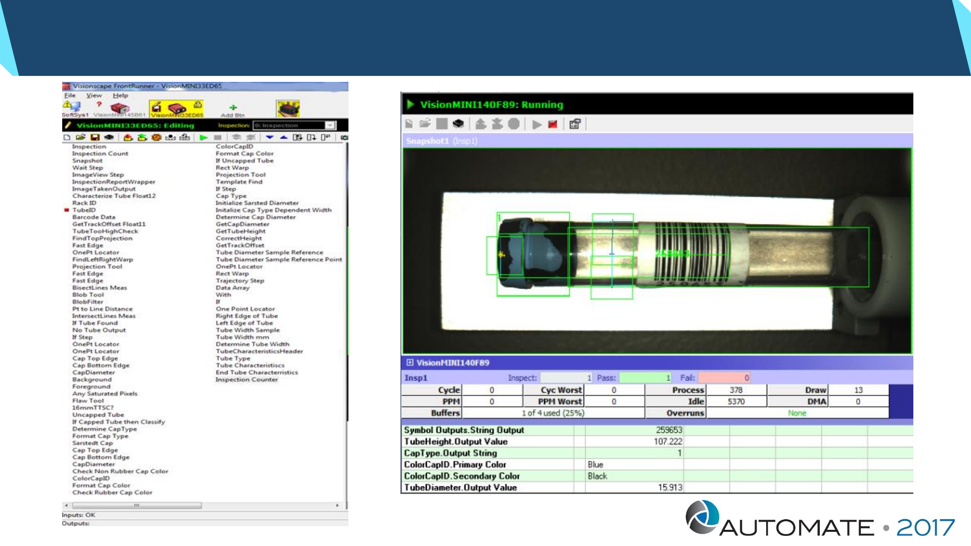Click the red stop flag icon in Running toolbar
This screenshot has width=971, height=546.
coord(552,124)
